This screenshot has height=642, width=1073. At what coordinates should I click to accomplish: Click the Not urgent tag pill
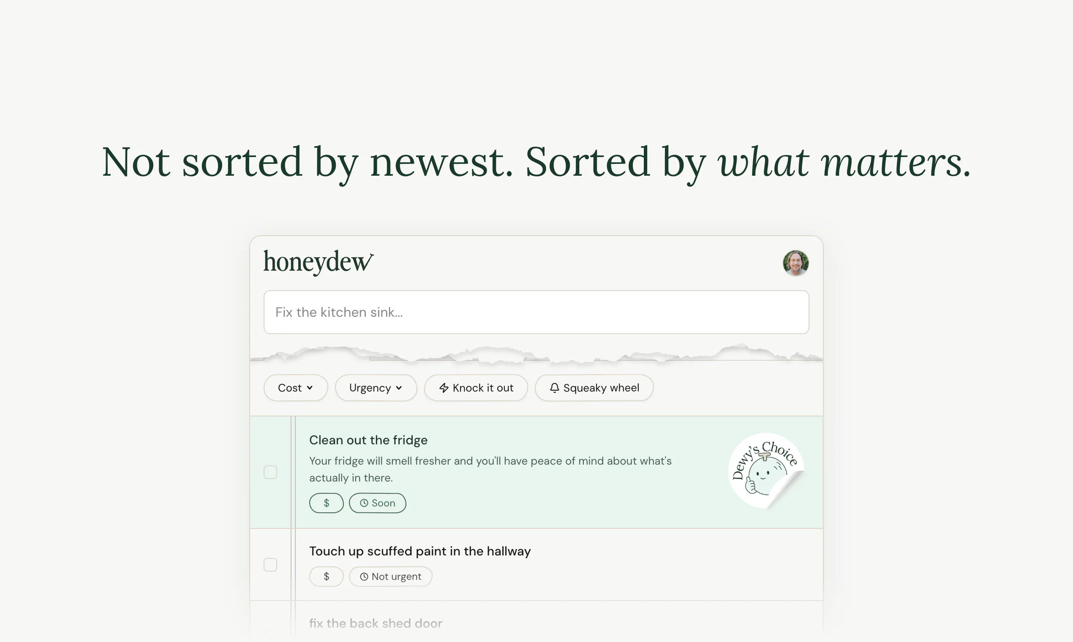click(x=390, y=577)
